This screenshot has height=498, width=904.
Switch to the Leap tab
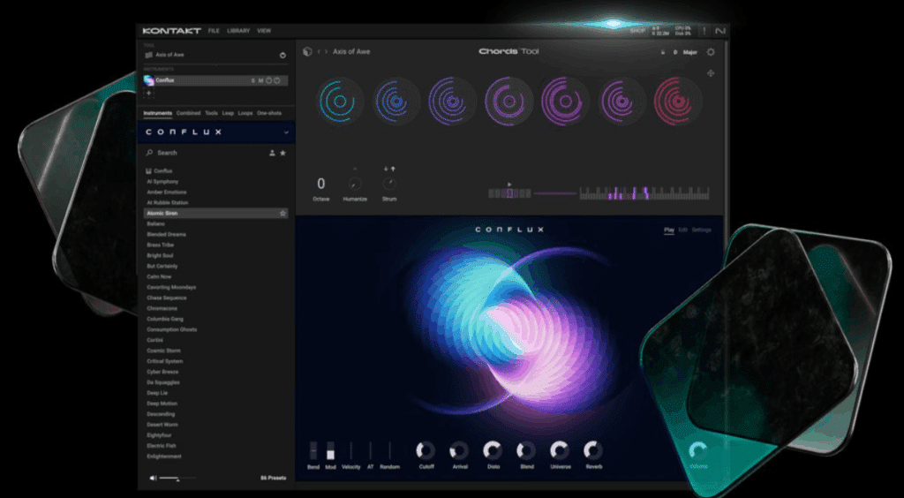pyautogui.click(x=229, y=114)
